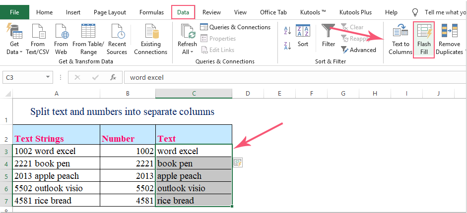Sort descending Z to A
Screen dimensions: 467x213
point(287,46)
